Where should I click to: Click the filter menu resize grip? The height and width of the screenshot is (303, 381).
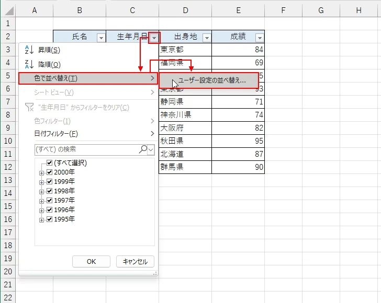pos(155,273)
